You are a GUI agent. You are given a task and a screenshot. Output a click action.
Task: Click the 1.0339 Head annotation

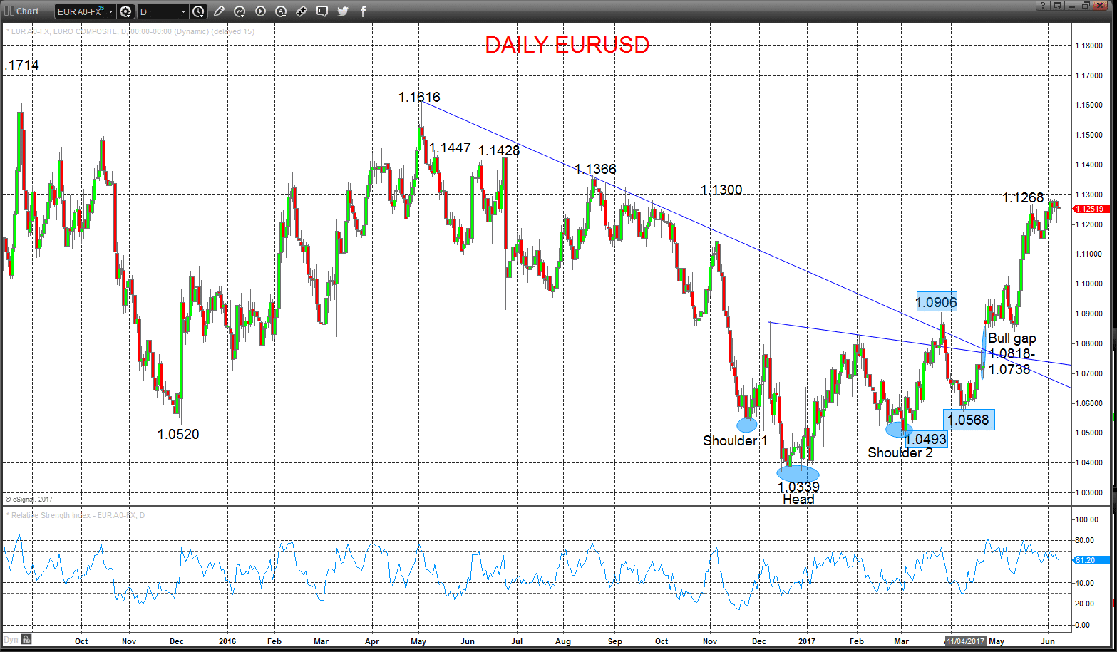(x=798, y=492)
